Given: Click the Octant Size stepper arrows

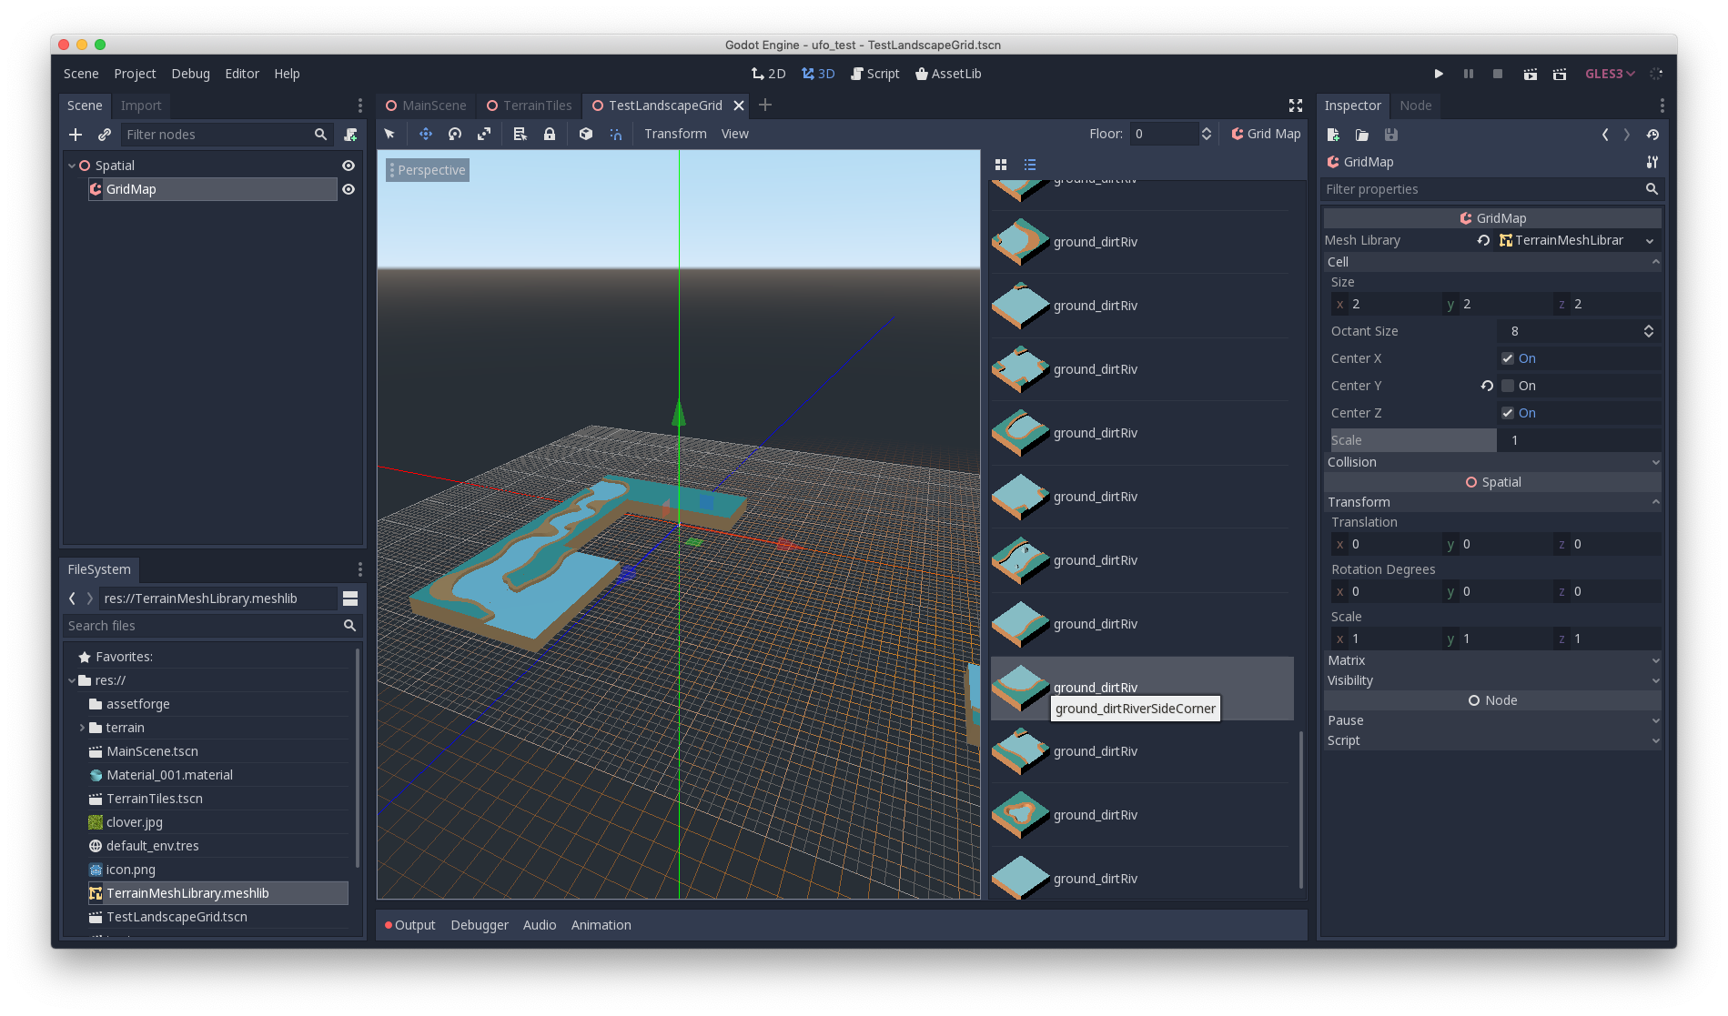Looking at the screenshot, I should tap(1648, 331).
